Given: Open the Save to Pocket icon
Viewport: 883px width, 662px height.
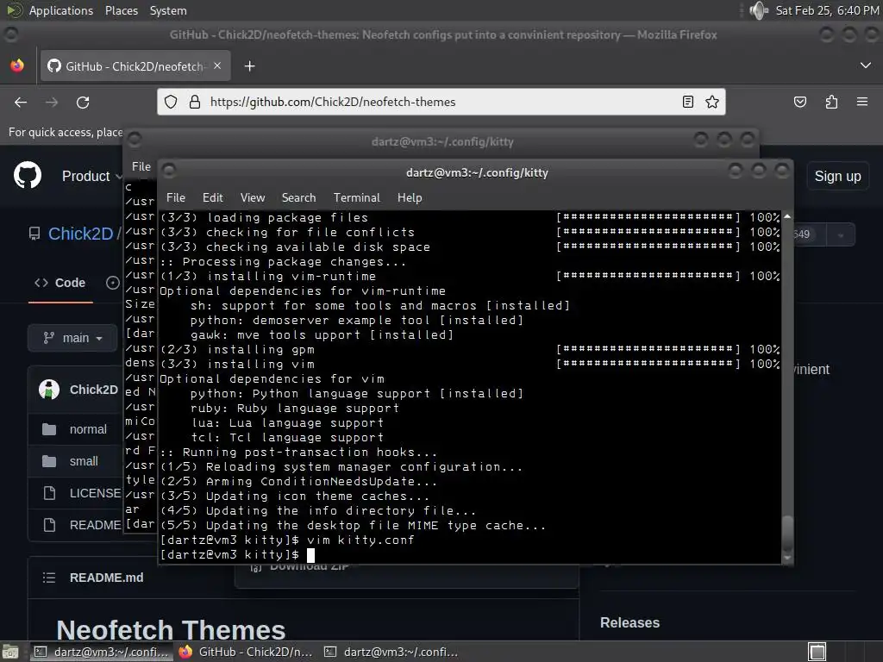Looking at the screenshot, I should point(799,102).
